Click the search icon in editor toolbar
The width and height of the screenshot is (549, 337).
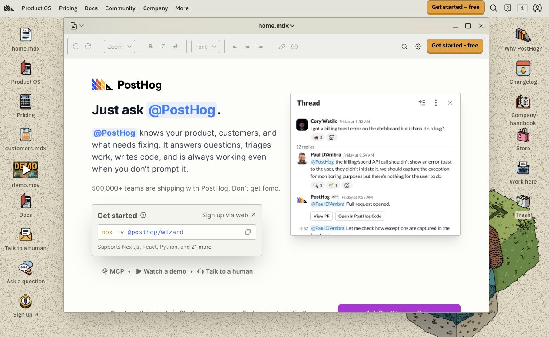coord(404,47)
